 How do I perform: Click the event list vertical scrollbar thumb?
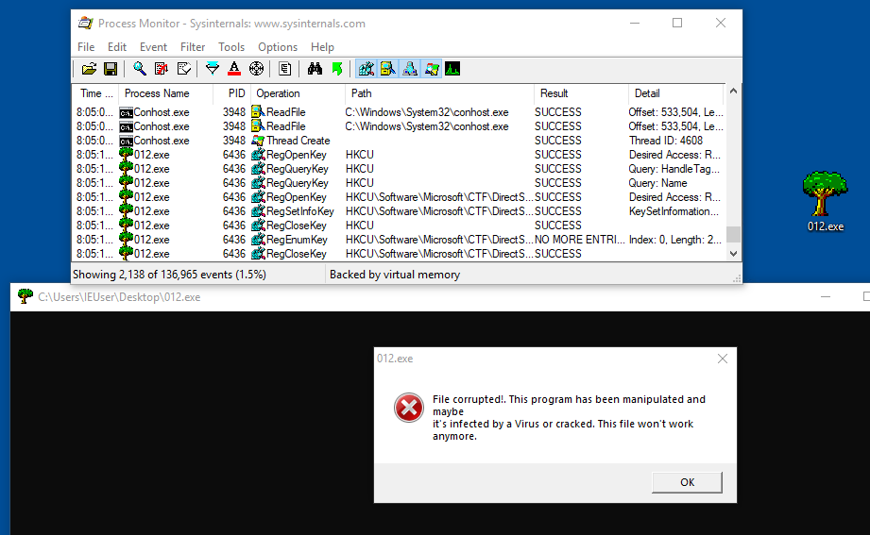734,234
